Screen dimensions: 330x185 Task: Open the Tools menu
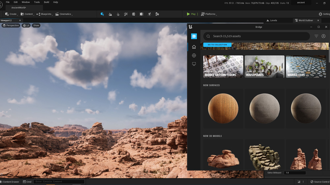coord(37,2)
